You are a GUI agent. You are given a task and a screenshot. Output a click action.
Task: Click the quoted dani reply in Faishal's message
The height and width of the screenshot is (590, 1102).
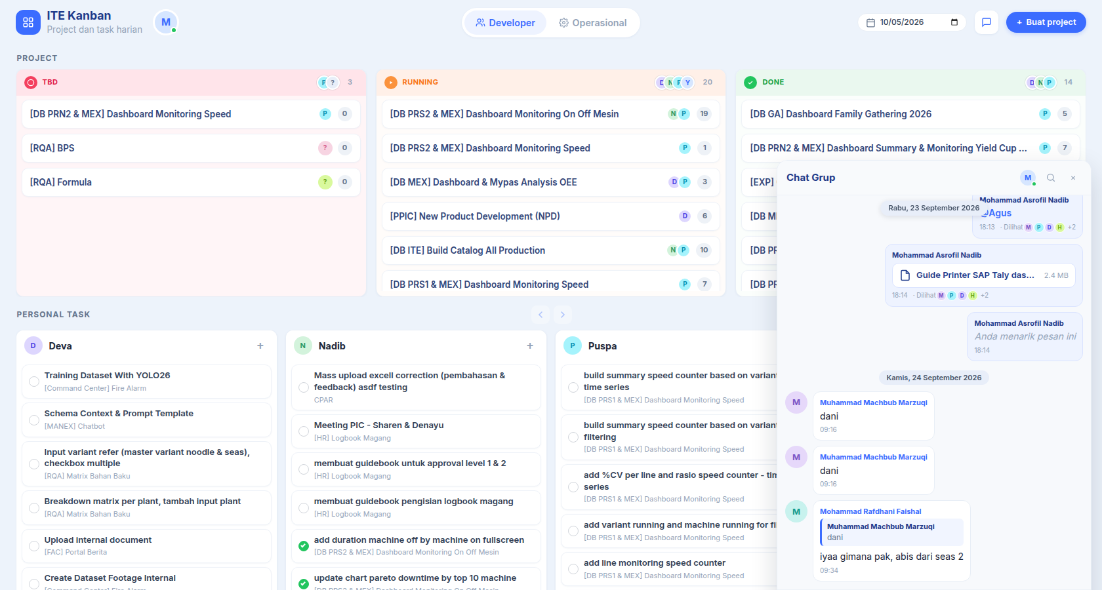(891, 532)
